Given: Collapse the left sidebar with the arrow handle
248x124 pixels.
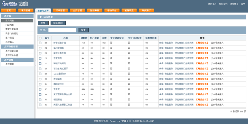Looking at the screenshot, I should point(35,66).
